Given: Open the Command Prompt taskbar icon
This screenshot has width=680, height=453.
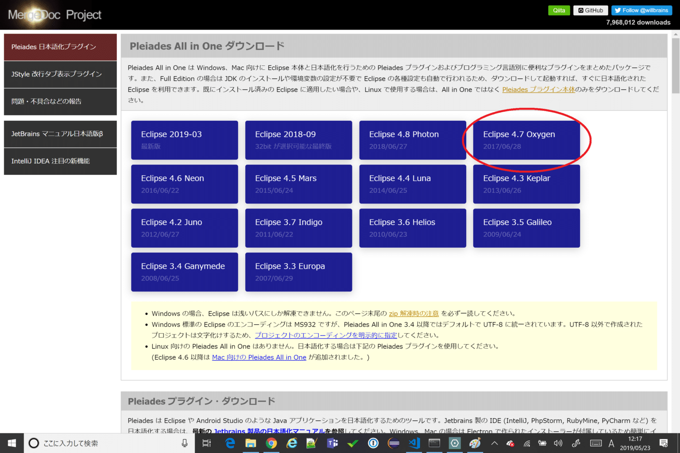Looking at the screenshot, I should [x=434, y=443].
